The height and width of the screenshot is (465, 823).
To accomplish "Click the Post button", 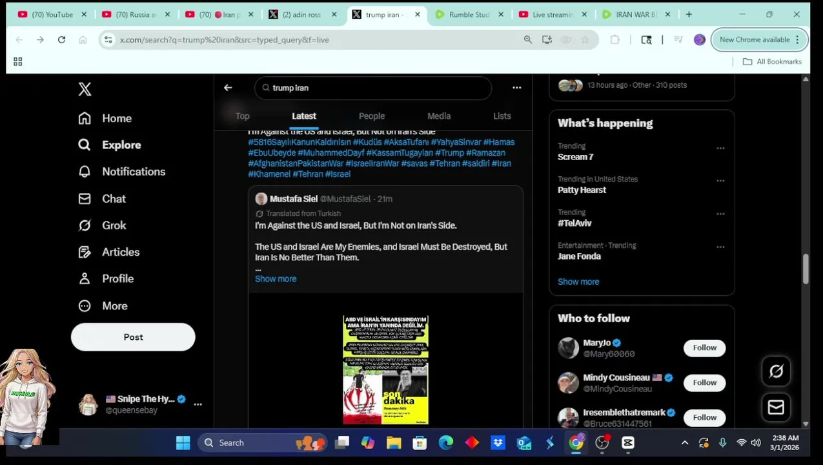I will (x=133, y=337).
